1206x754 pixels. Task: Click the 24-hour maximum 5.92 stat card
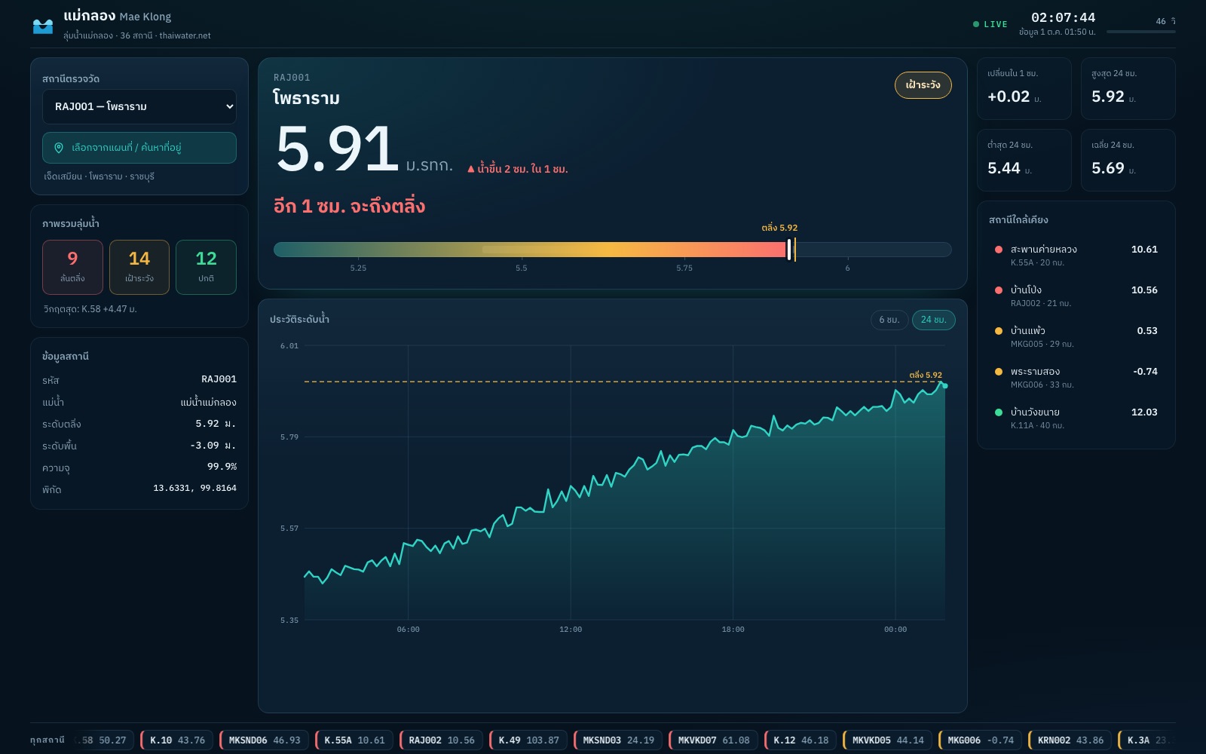click(x=1128, y=88)
